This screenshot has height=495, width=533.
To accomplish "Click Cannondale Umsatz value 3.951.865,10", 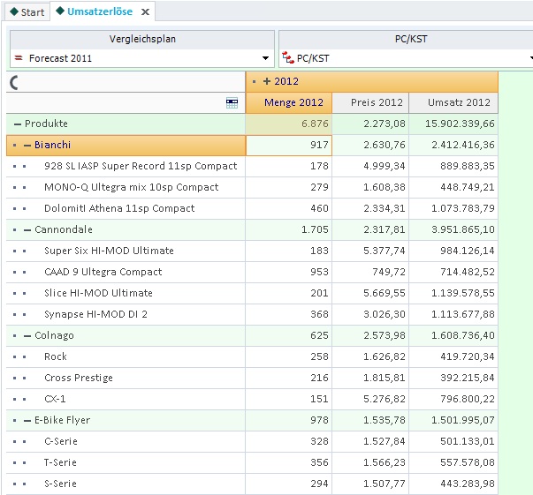I will click(x=453, y=229).
